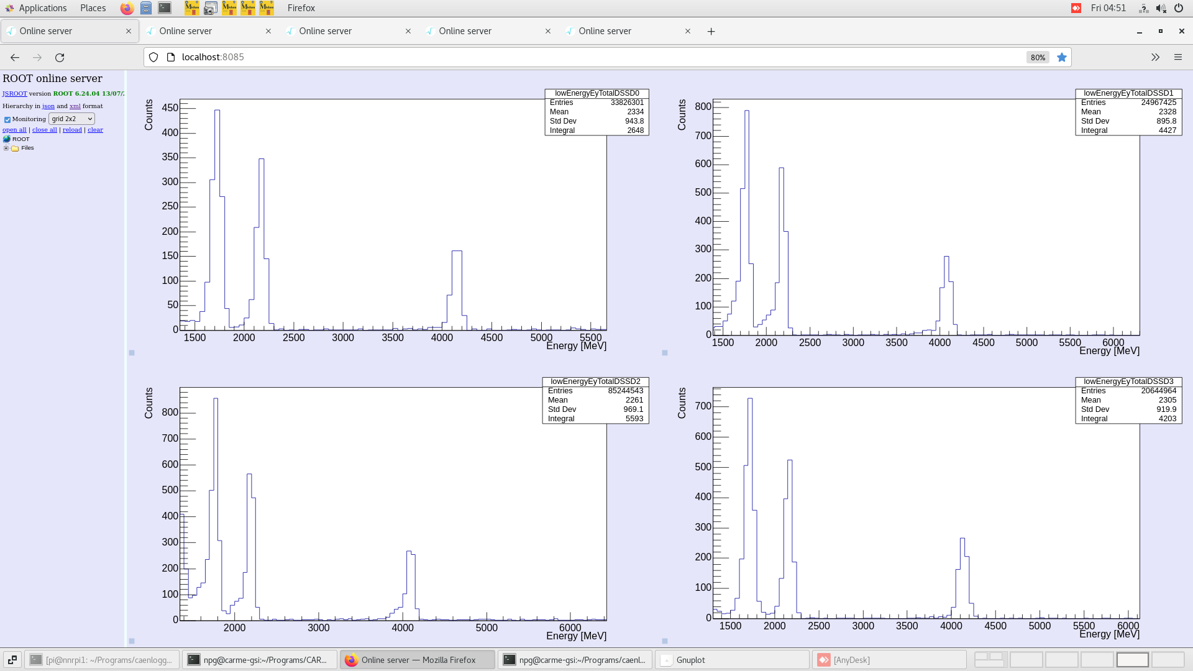The width and height of the screenshot is (1193, 671).
Task: Click the volume icon in the system tray
Action: tap(1161, 8)
